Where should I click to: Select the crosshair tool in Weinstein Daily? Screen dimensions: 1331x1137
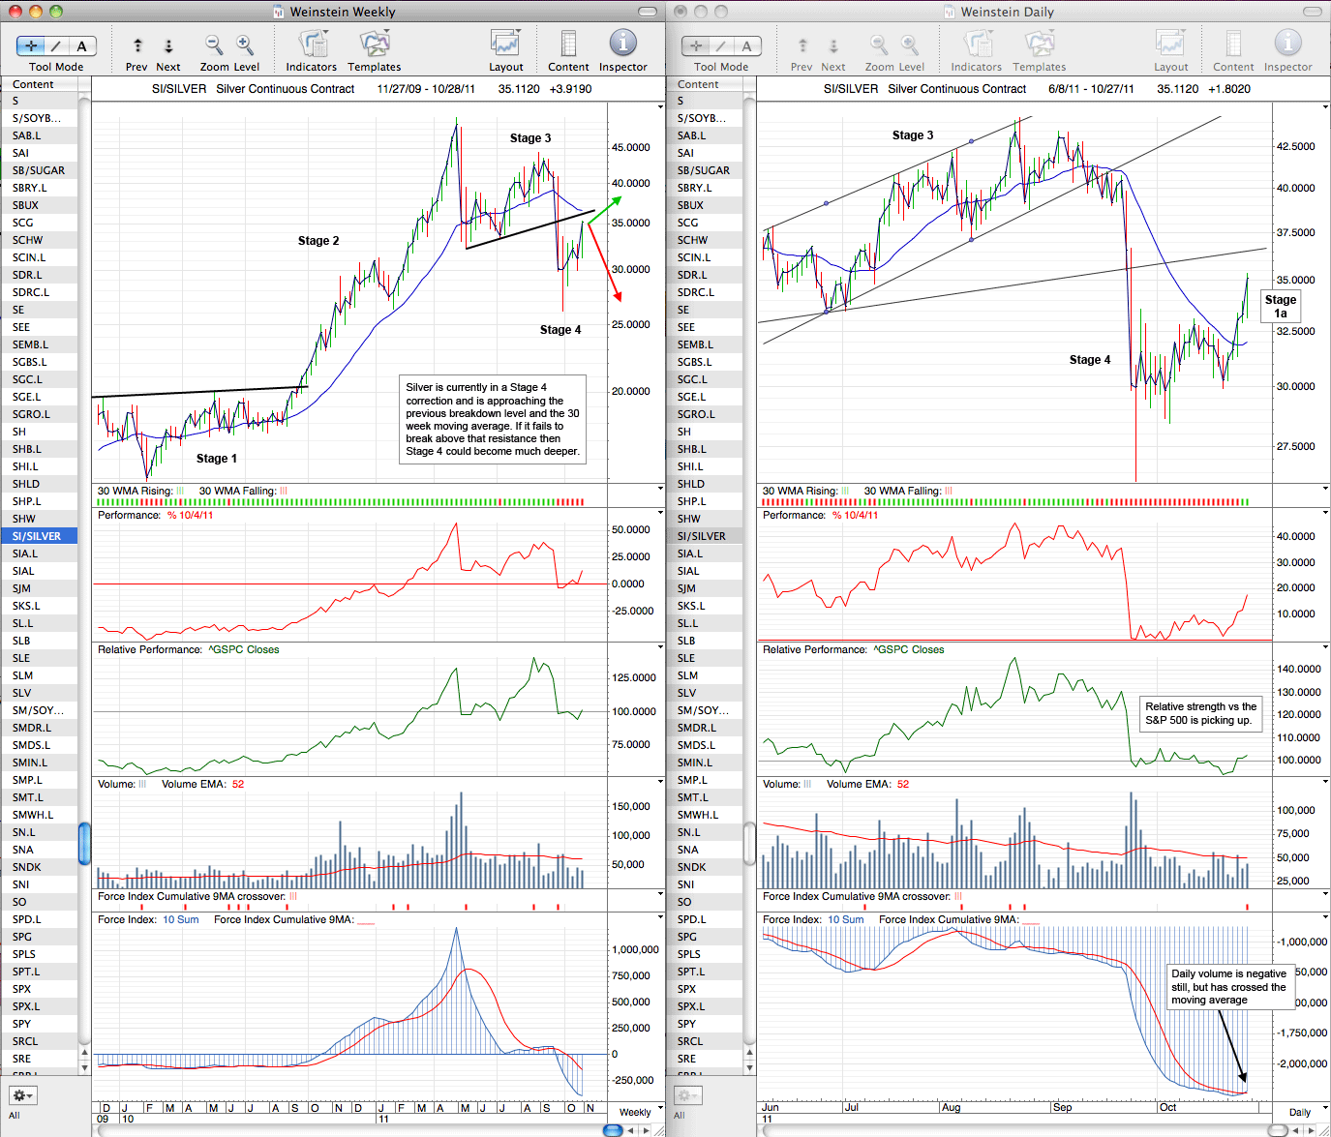695,45
